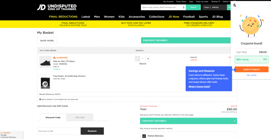271x139 pixels.
Task: Click the Find a Store link
Action: click(181, 2)
